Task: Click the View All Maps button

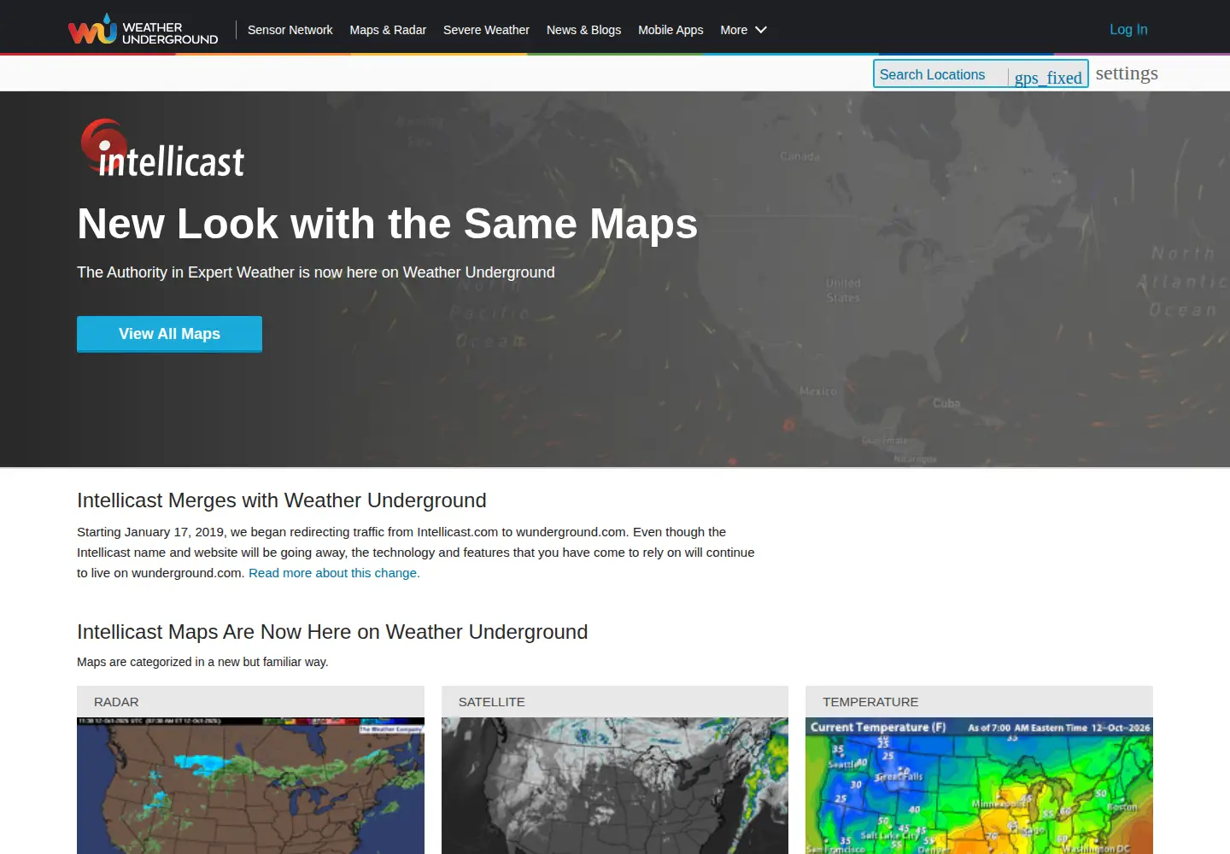Action: [169, 334]
